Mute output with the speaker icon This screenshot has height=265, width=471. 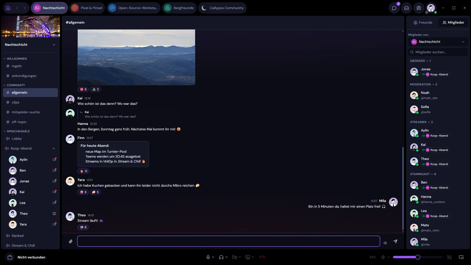click(x=383, y=257)
